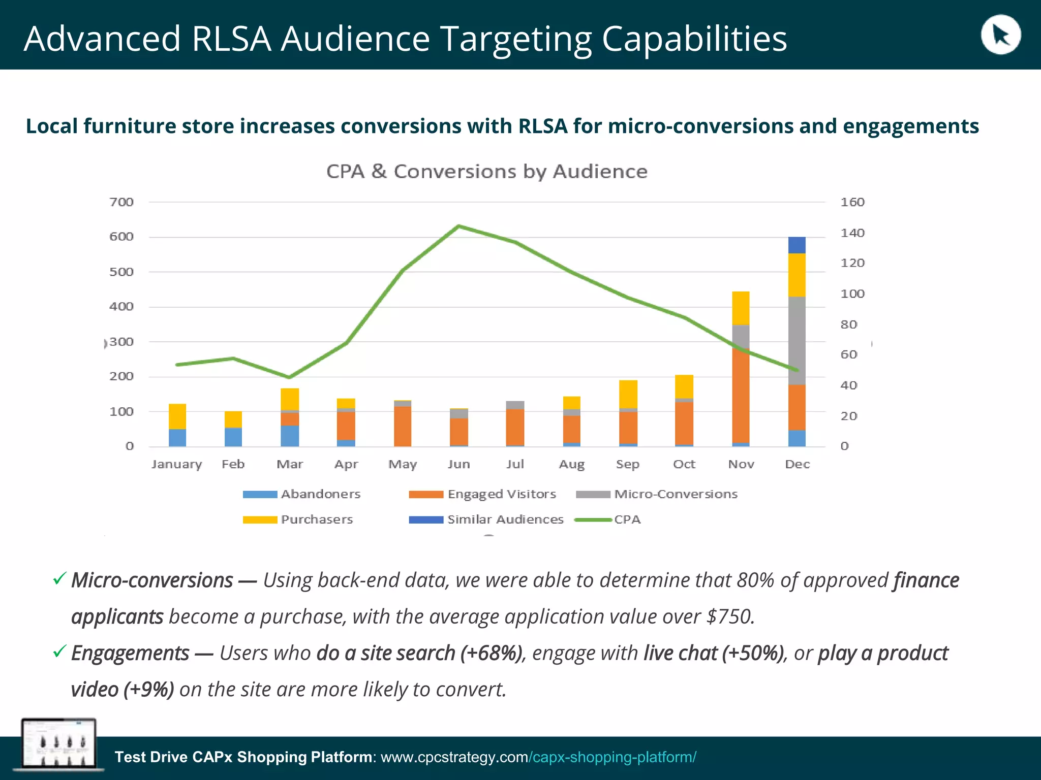Image resolution: width=1041 pixels, height=780 pixels.
Task: Click the Test Drive CAPx Shopping Platform text
Action: click(x=243, y=757)
